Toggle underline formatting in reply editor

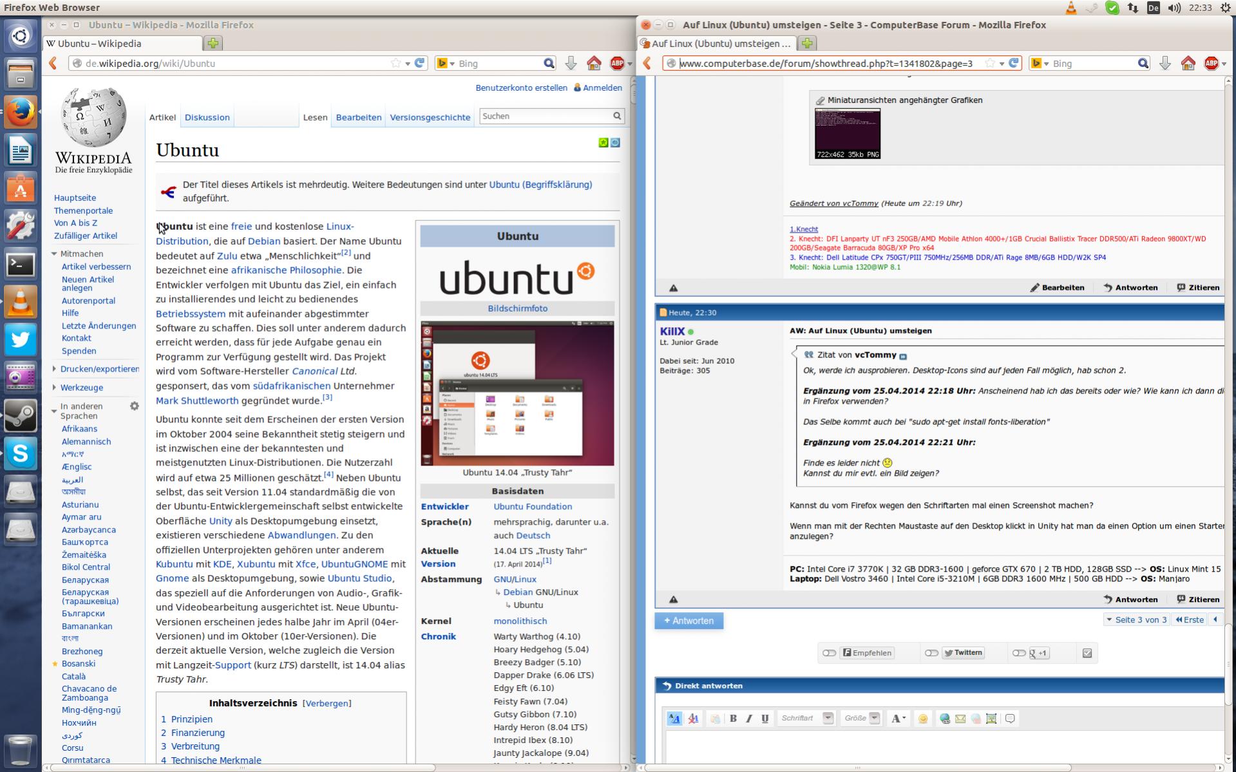click(765, 719)
